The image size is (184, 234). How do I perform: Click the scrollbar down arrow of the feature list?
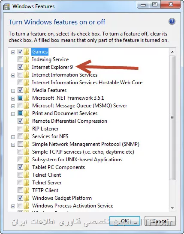point(172,208)
